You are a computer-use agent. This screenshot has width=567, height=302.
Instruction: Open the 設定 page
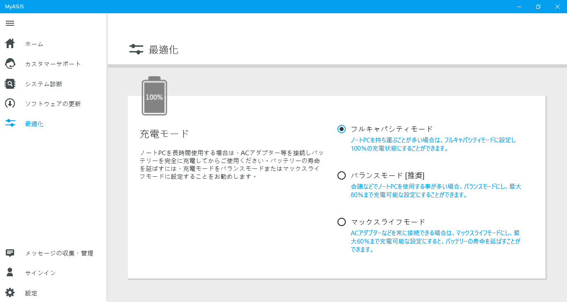pyautogui.click(x=31, y=292)
